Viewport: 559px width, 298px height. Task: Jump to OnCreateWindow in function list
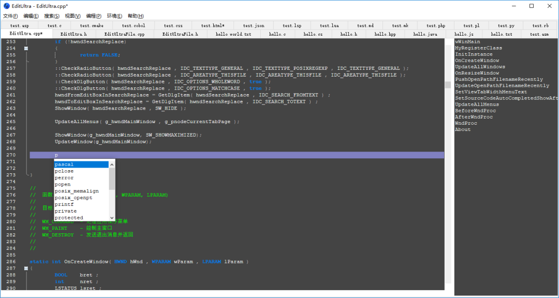click(x=477, y=61)
